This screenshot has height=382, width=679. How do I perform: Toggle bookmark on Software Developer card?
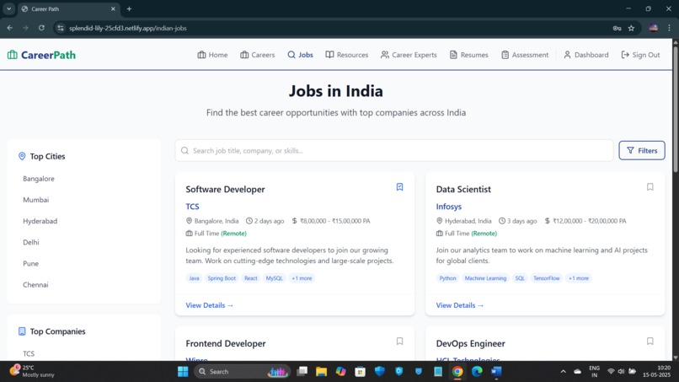tap(399, 187)
